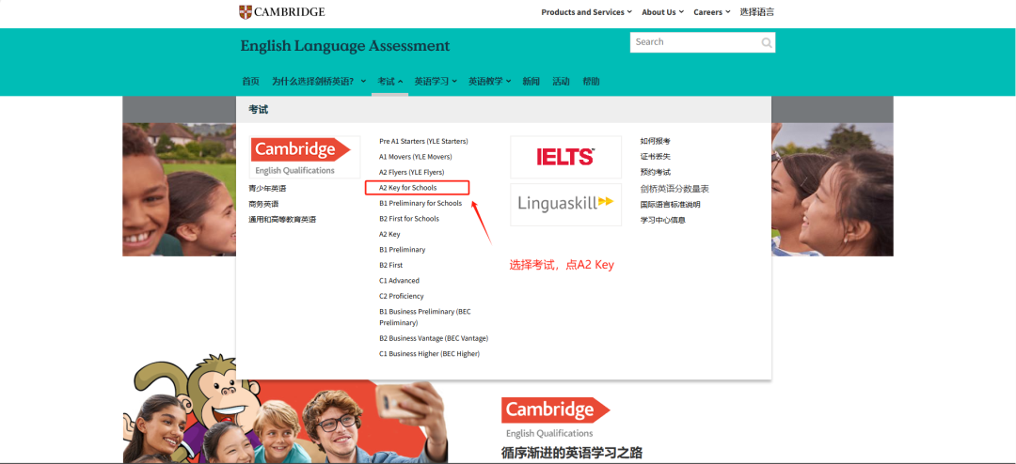Click the Cambridge shield logo in header

coord(246,12)
